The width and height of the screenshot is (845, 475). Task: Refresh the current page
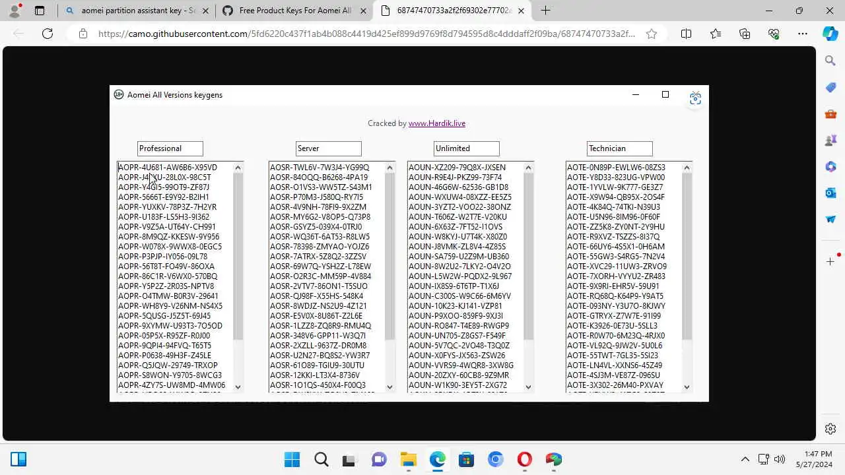tap(48, 34)
